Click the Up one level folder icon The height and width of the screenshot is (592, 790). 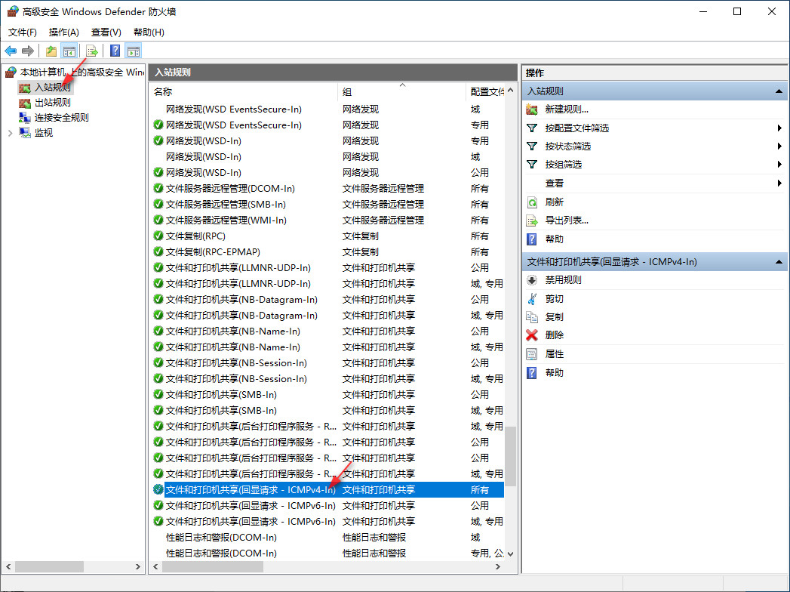[51, 51]
